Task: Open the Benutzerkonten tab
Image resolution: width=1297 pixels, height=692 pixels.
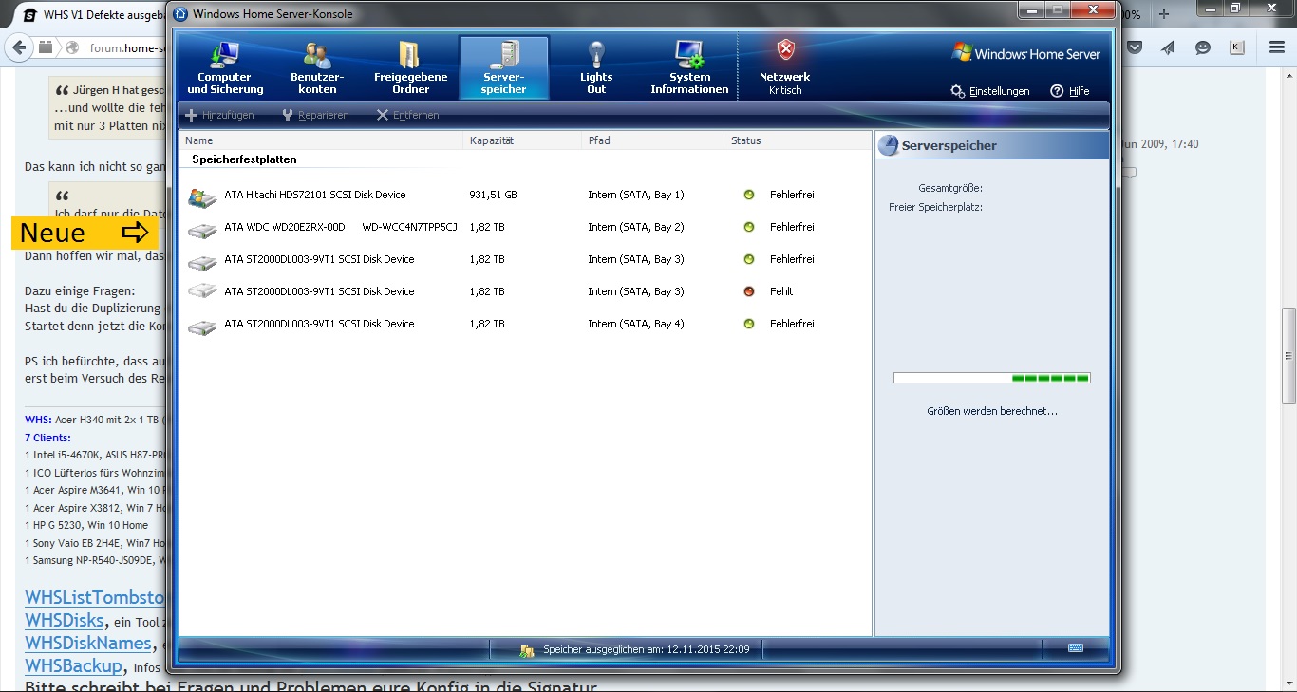Action: tap(317, 67)
